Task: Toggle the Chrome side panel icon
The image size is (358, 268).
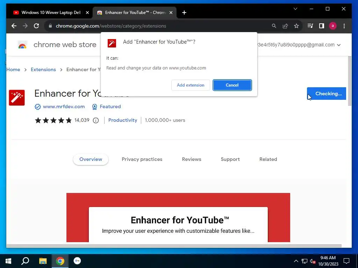Action: pyautogui.click(x=322, y=26)
